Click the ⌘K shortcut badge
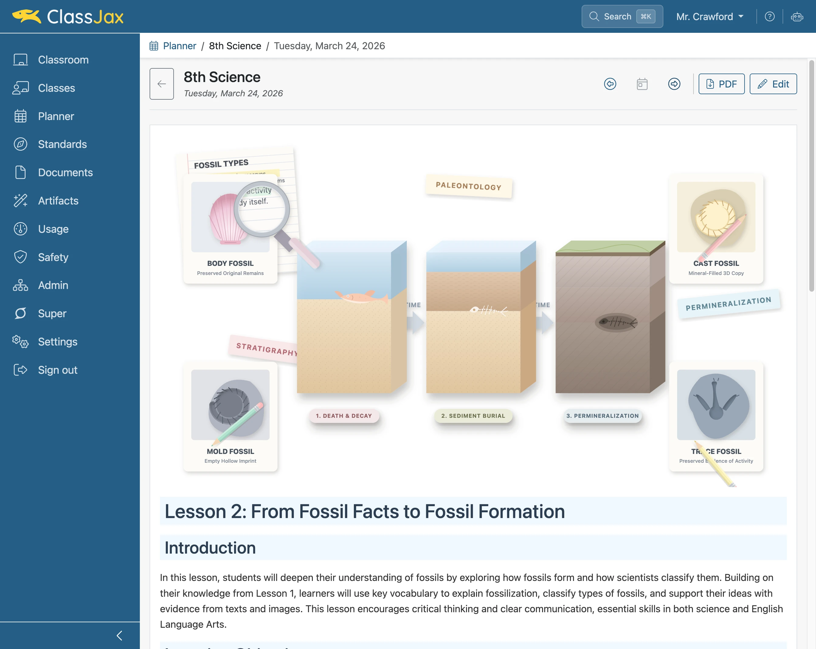Image resolution: width=816 pixels, height=649 pixels. (x=646, y=17)
